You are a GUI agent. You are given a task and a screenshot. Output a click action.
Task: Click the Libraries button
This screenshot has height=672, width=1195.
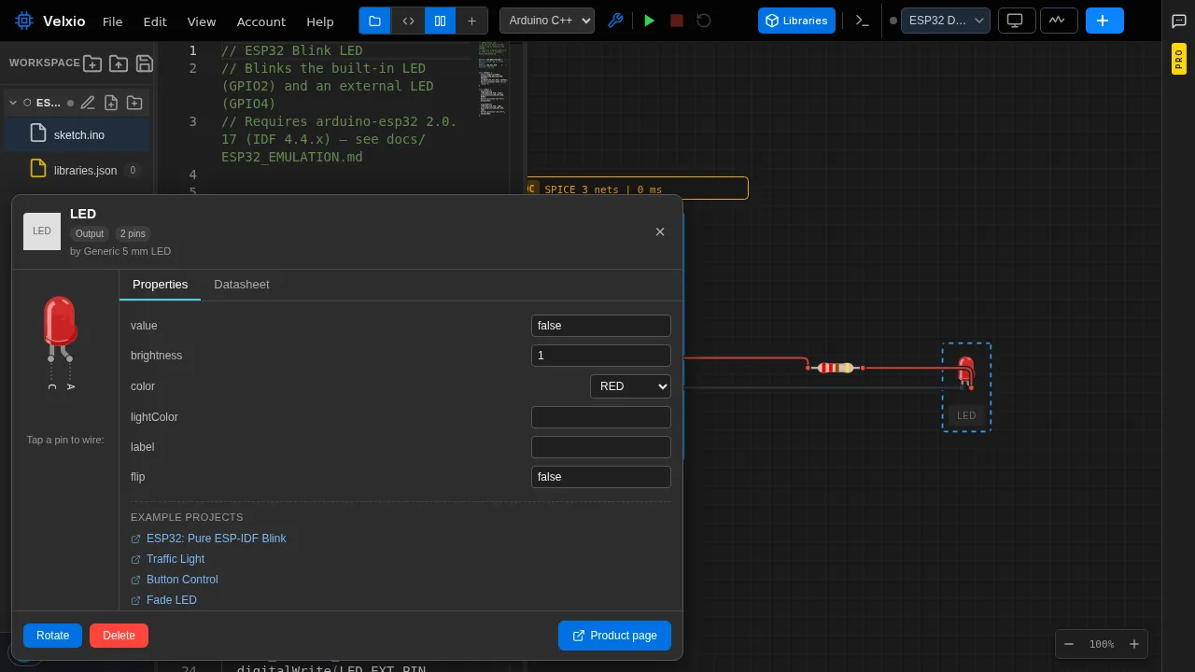[796, 21]
